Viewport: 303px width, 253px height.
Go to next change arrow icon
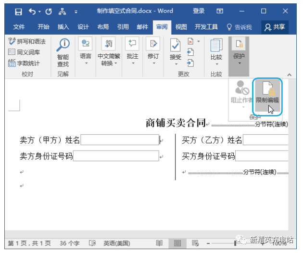pyautogui.click(x=190, y=63)
